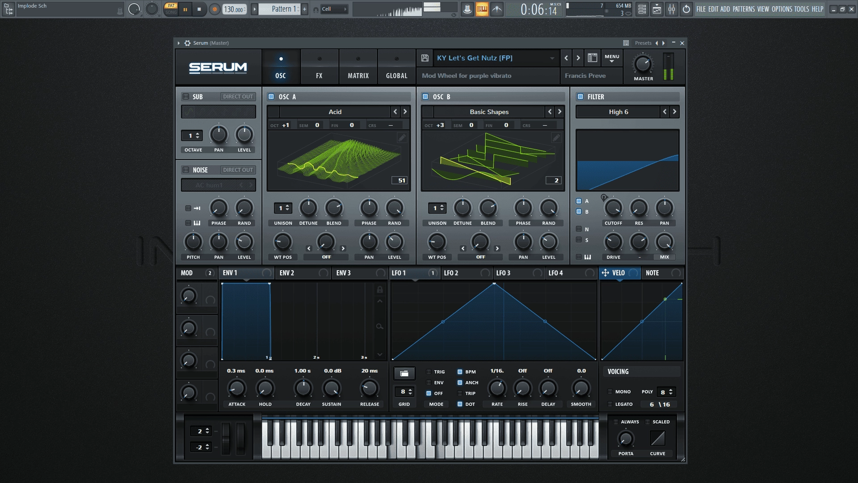Switch to the GLOBAL tab

click(x=397, y=67)
